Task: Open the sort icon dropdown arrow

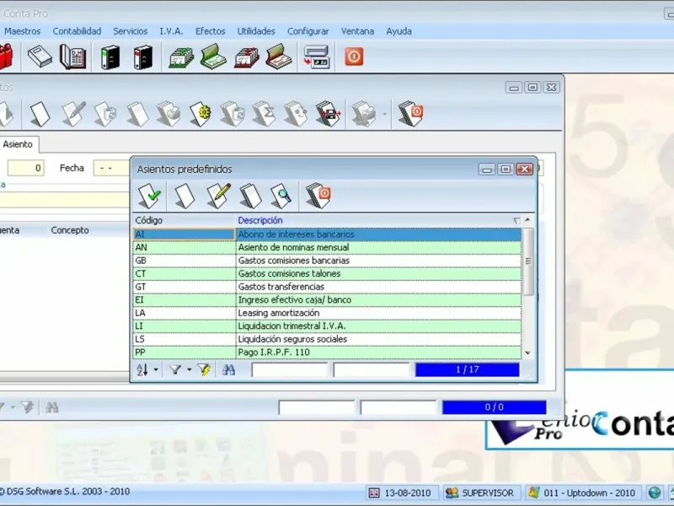Action: [x=156, y=369]
